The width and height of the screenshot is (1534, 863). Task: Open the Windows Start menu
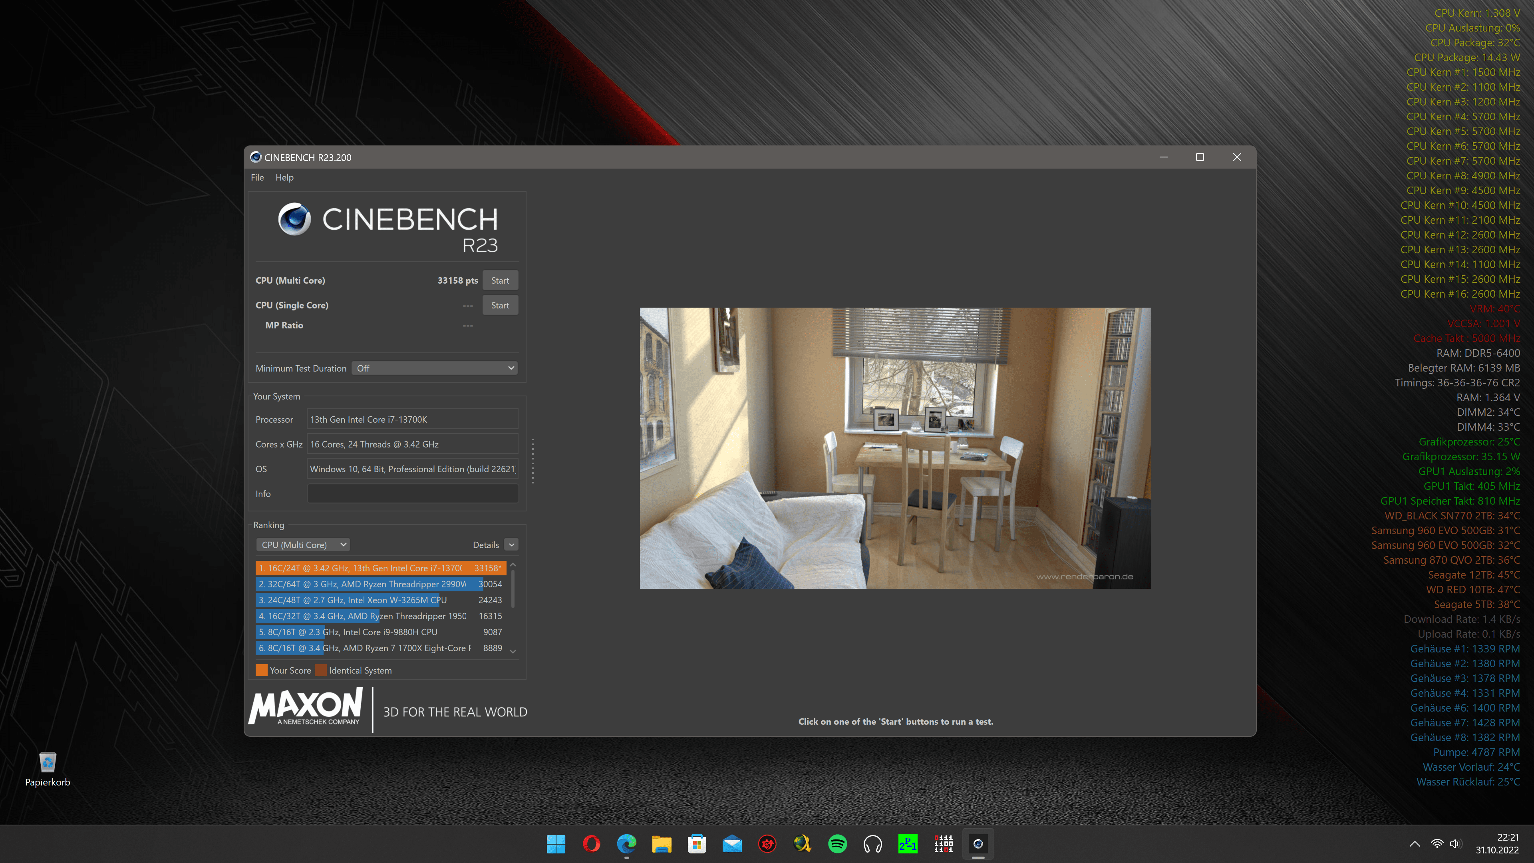[556, 844]
